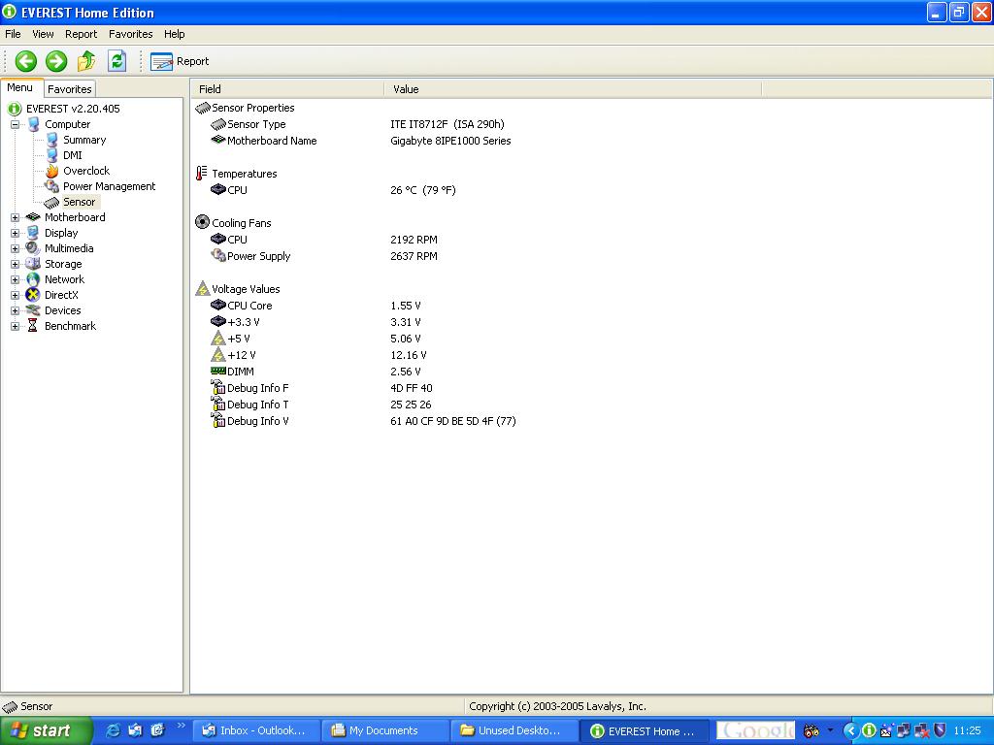Open the File menu
Viewport: 994px width, 745px height.
(x=13, y=34)
